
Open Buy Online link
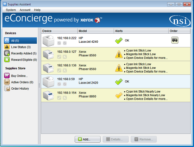coord(19,76)
